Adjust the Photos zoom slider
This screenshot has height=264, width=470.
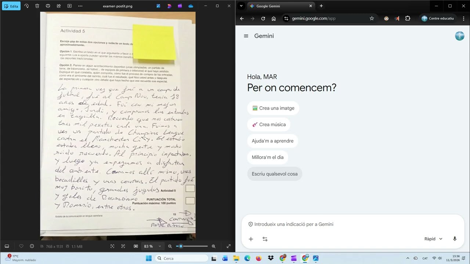click(x=192, y=246)
